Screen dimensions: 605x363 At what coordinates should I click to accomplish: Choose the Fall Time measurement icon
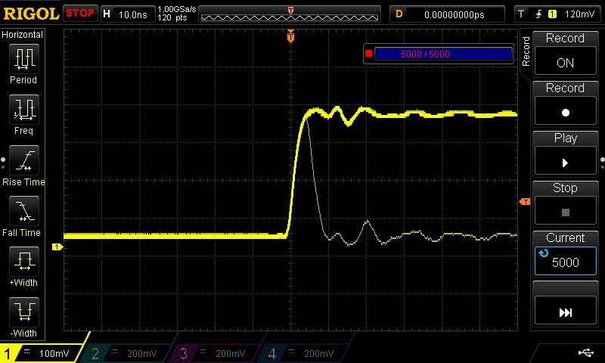click(x=23, y=211)
